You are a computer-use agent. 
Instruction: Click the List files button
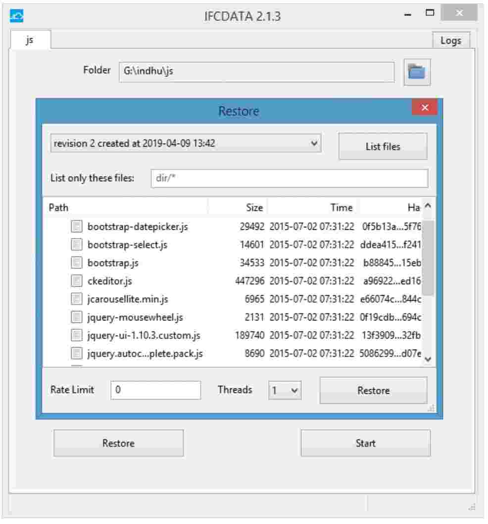[383, 147]
